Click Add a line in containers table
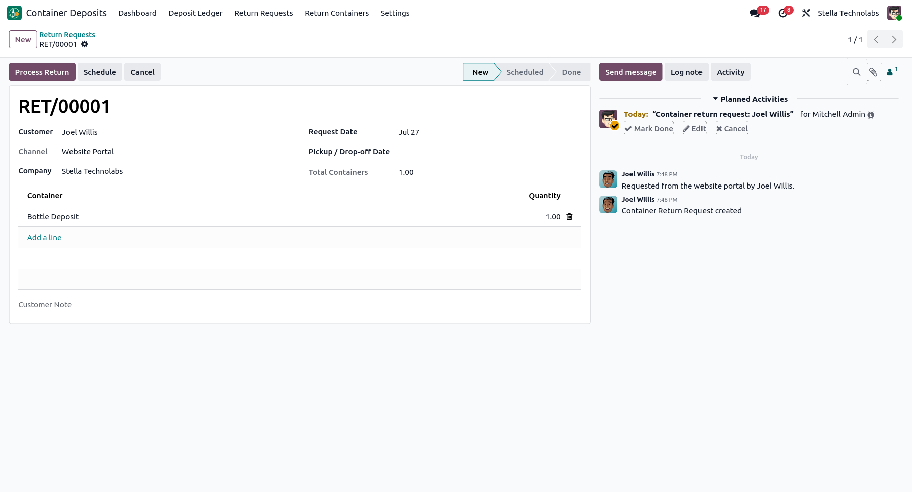 click(44, 238)
